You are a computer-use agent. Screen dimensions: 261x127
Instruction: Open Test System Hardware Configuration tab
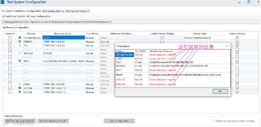21,11
